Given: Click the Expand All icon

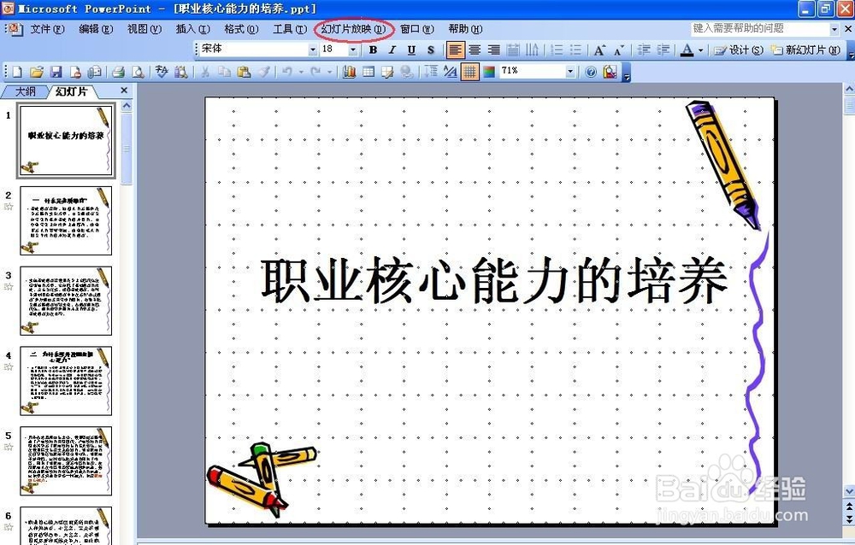Looking at the screenshot, I should 431,72.
